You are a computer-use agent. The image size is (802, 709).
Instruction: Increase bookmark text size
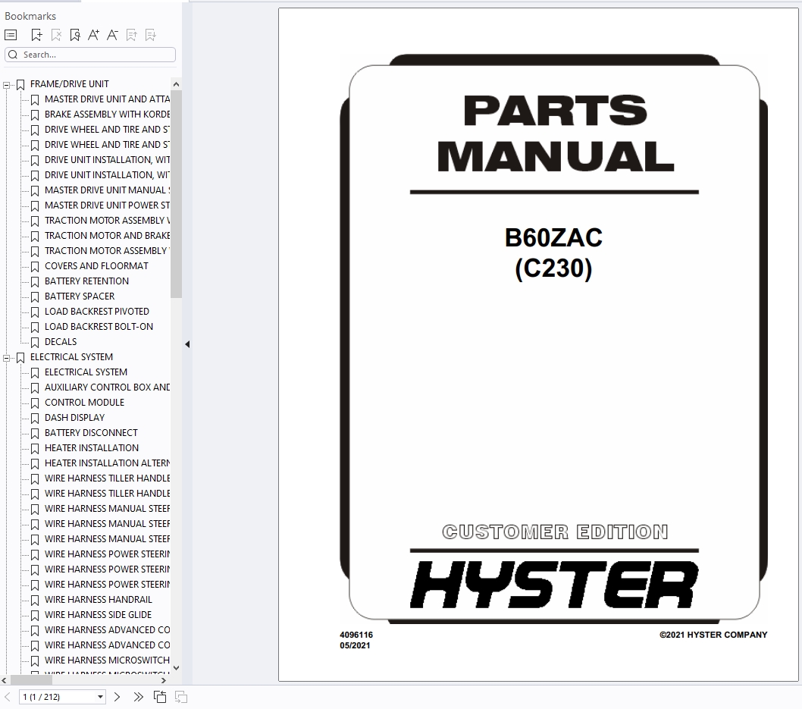[x=93, y=35]
